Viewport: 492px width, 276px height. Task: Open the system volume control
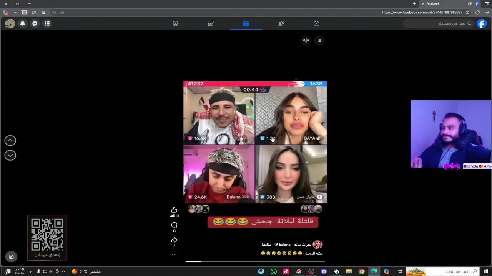click(51, 271)
